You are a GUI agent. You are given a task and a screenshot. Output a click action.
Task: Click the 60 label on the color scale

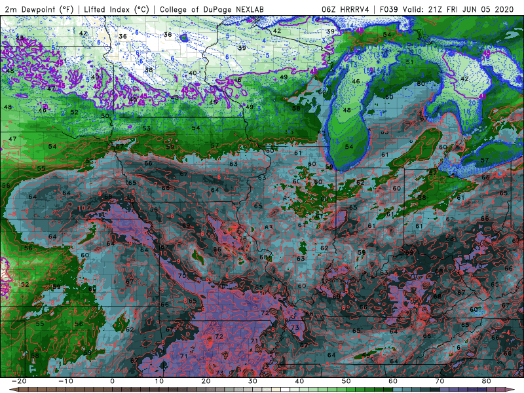pos(393,381)
